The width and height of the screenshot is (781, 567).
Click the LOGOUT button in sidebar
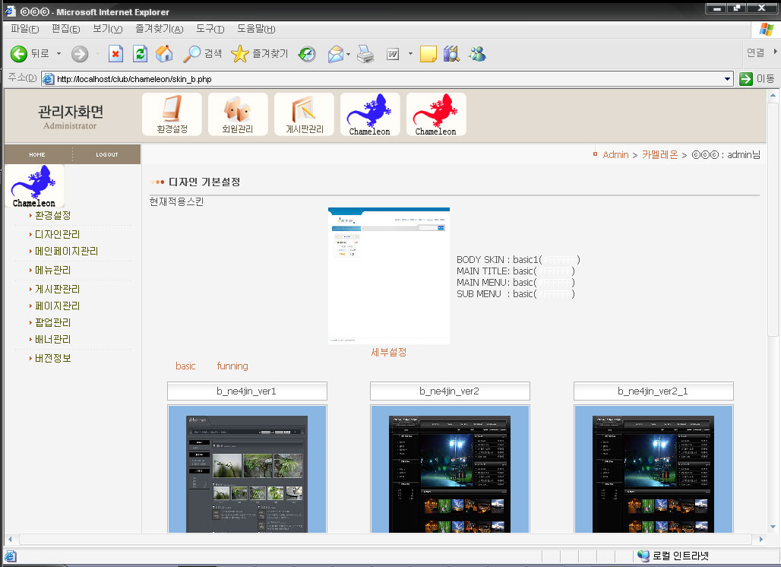(x=106, y=155)
